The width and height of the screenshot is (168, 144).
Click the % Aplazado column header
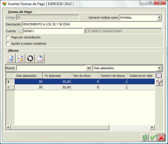pyautogui.click(x=57, y=76)
